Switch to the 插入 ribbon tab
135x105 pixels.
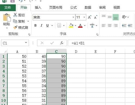(x=38, y=8)
